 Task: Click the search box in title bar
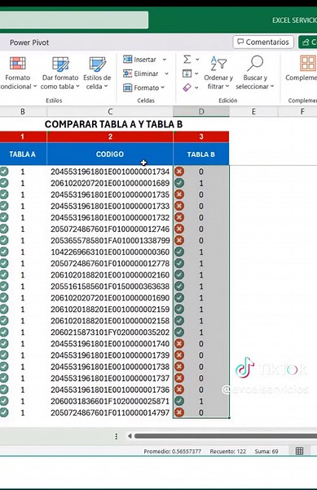[x=74, y=20]
